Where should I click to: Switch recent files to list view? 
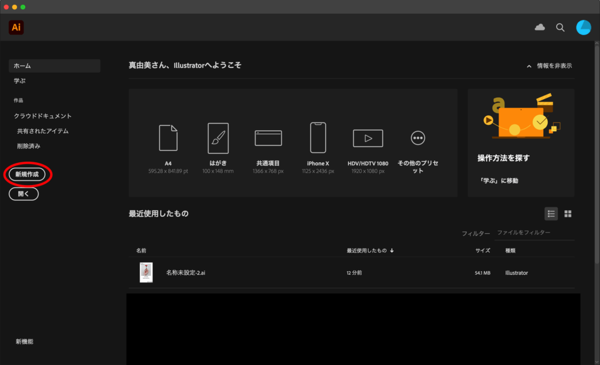pyautogui.click(x=551, y=214)
